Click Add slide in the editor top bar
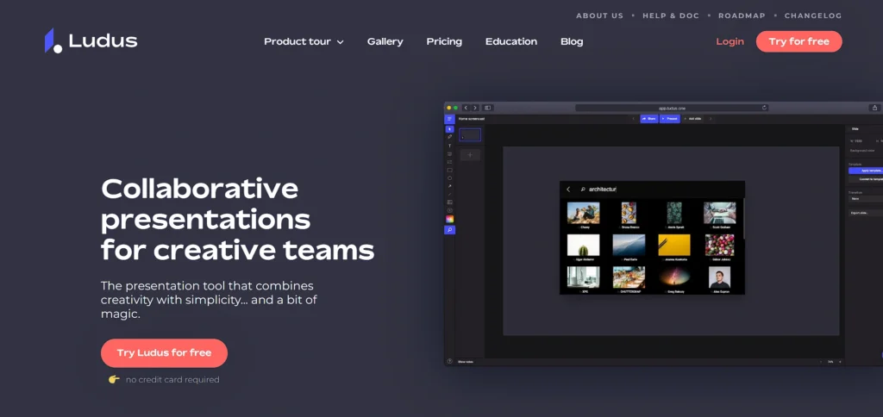 tap(692, 119)
